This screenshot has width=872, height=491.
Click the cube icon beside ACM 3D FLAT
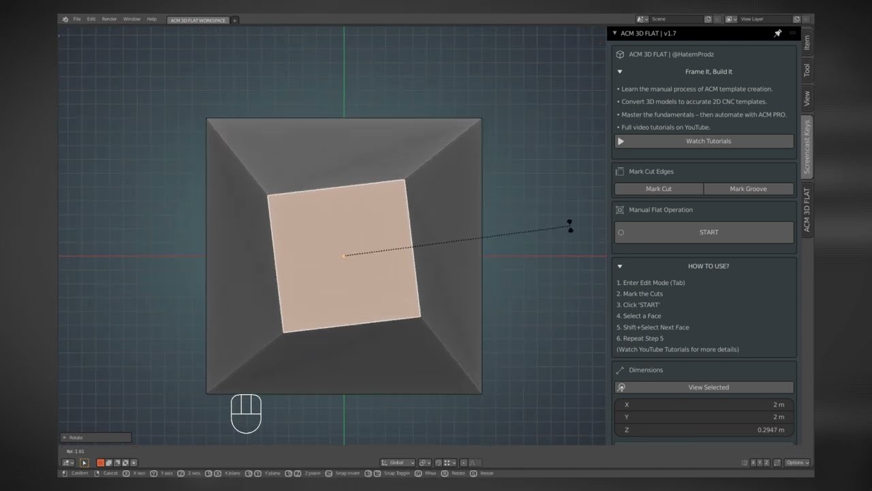pos(620,54)
